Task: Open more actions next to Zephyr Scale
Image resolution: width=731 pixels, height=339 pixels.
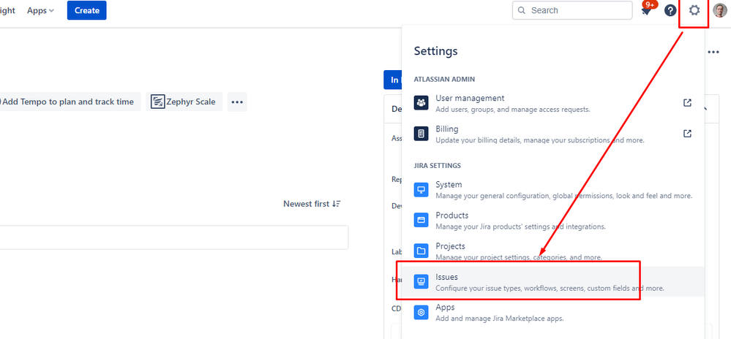Action: [237, 102]
